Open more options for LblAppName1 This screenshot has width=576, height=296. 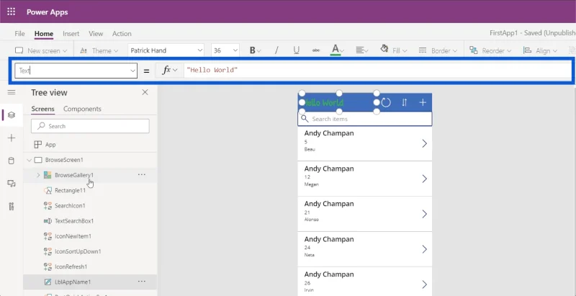point(142,282)
